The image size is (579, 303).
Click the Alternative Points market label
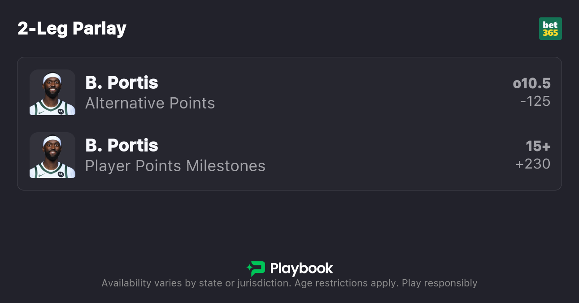[150, 103]
